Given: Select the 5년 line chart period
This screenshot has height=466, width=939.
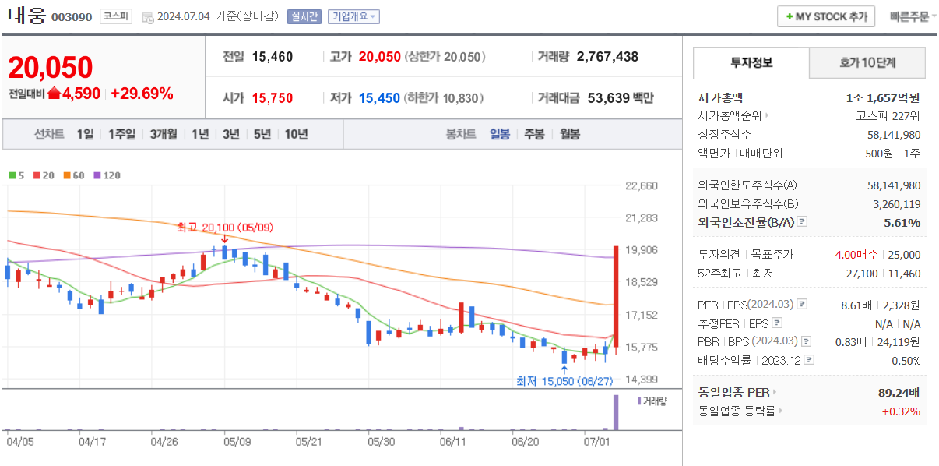Looking at the screenshot, I should click(262, 134).
